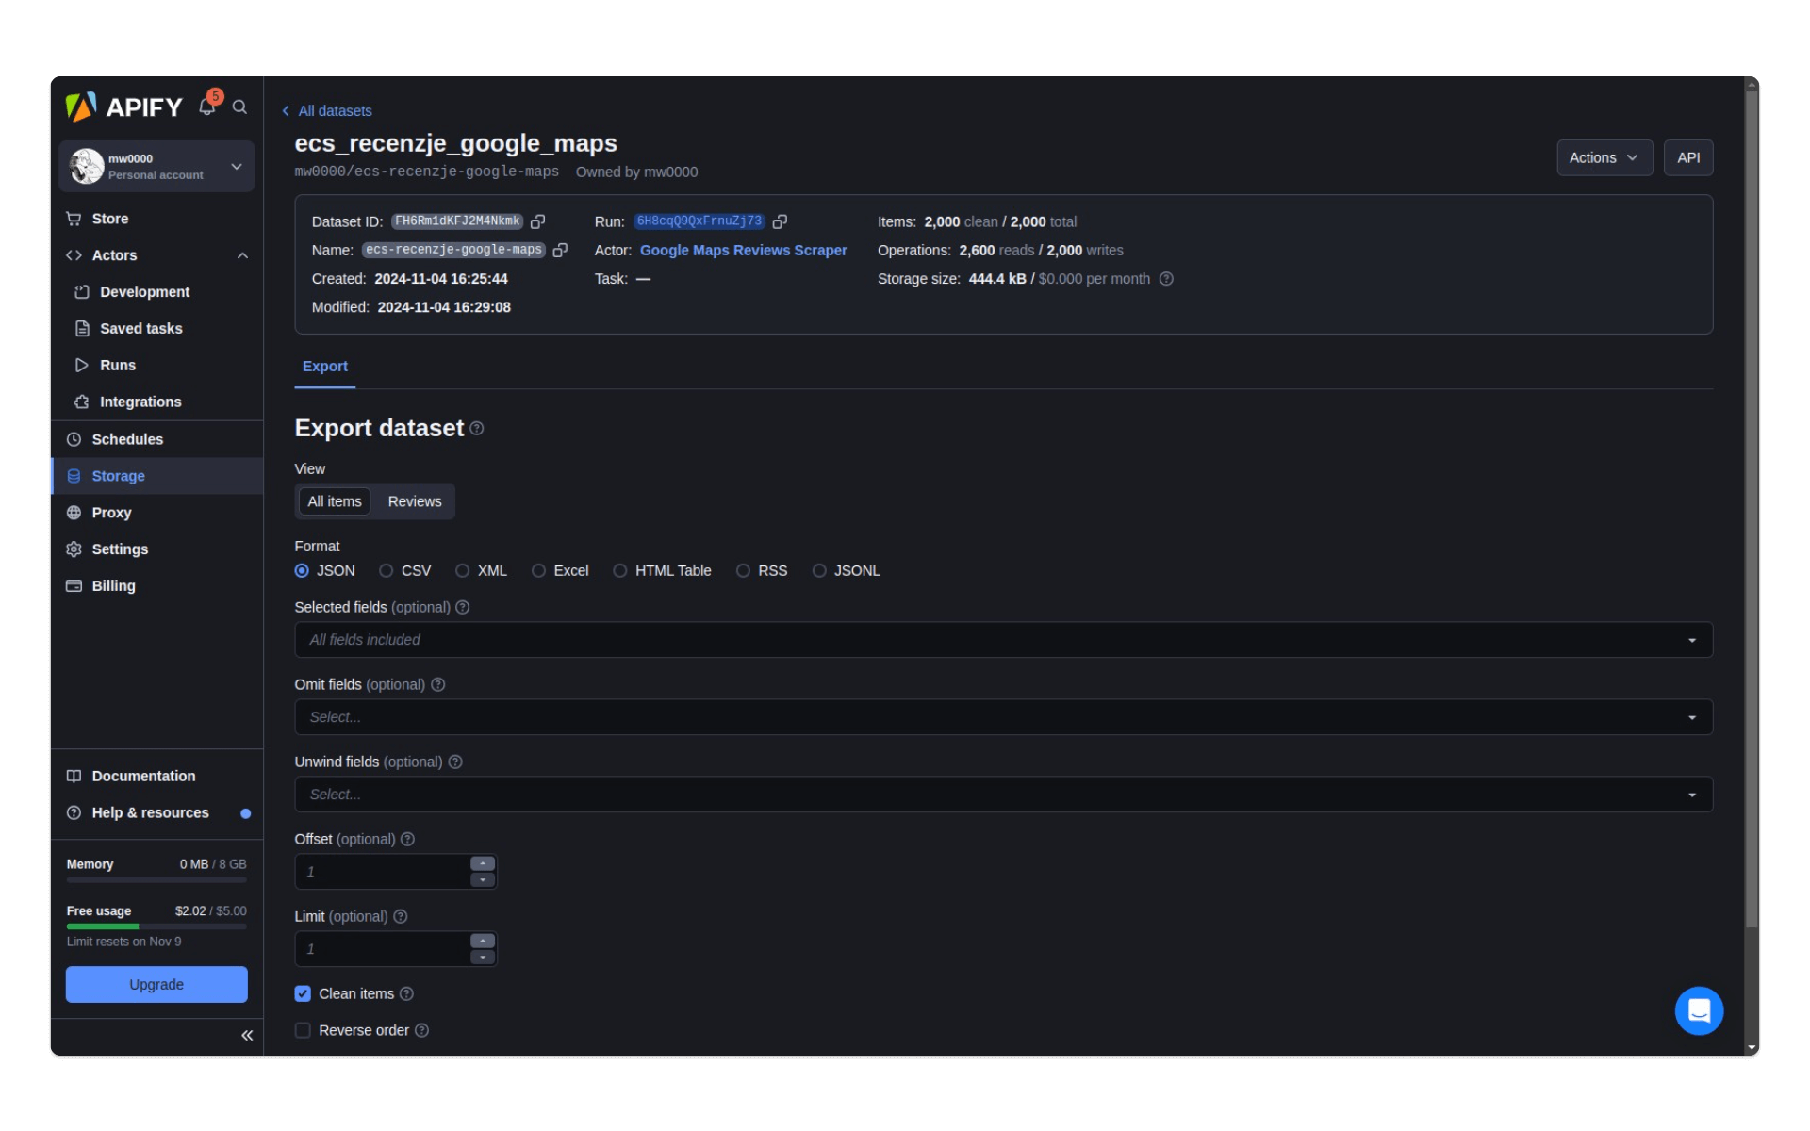The height and width of the screenshot is (1131, 1810).
Task: Show Selected fields help tooltip icon
Action: pyautogui.click(x=463, y=608)
